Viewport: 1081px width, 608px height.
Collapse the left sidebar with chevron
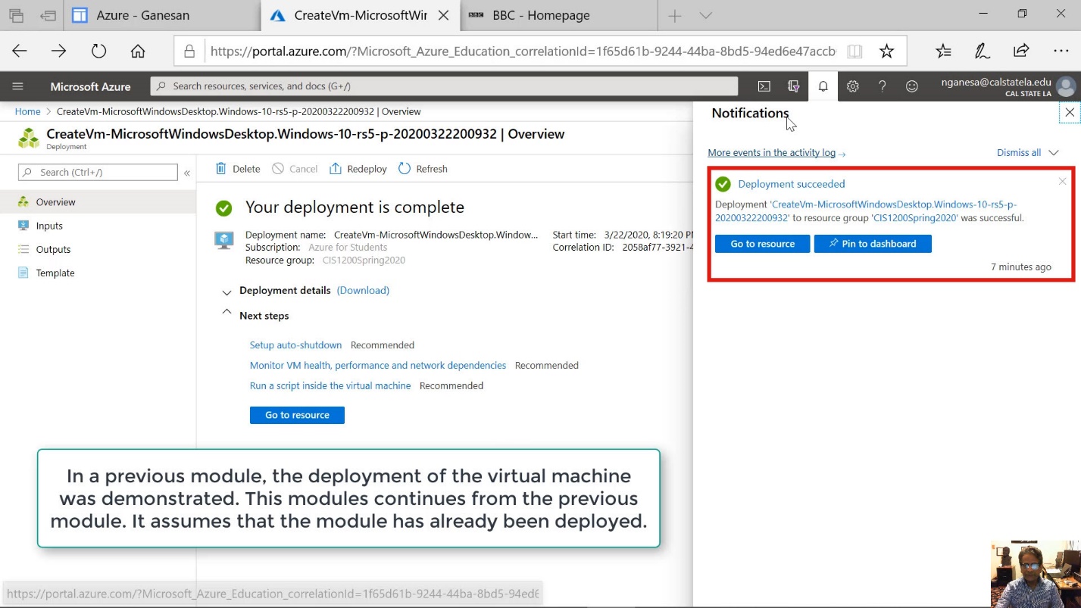click(187, 173)
